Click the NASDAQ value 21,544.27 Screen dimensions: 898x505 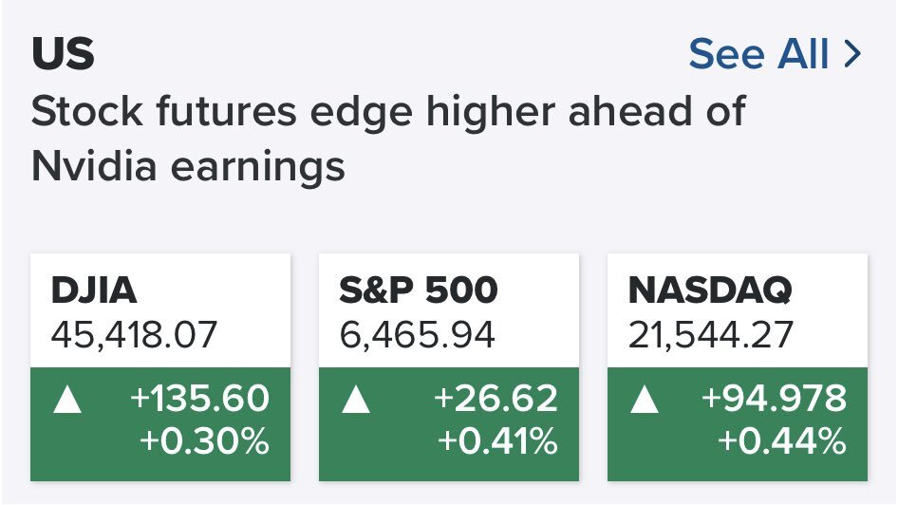pyautogui.click(x=711, y=335)
